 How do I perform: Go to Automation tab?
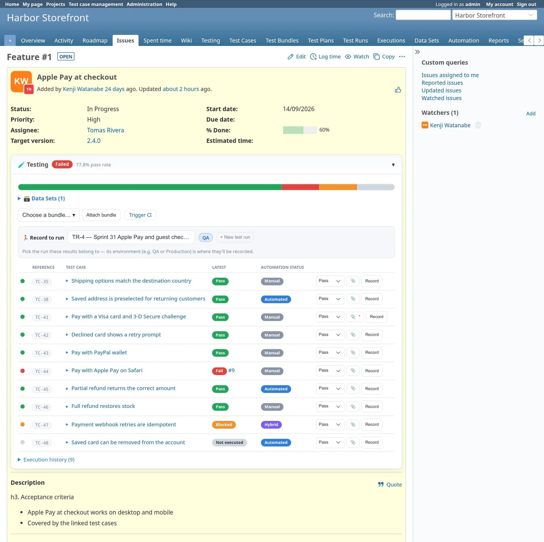(463, 40)
